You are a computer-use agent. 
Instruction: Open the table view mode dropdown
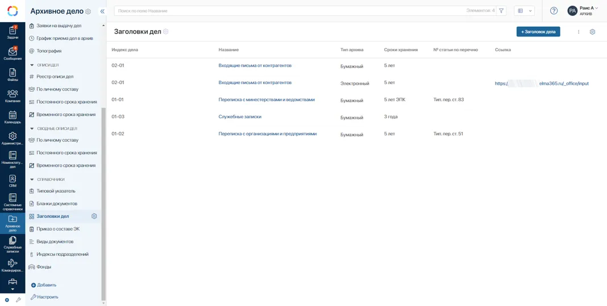click(x=524, y=11)
